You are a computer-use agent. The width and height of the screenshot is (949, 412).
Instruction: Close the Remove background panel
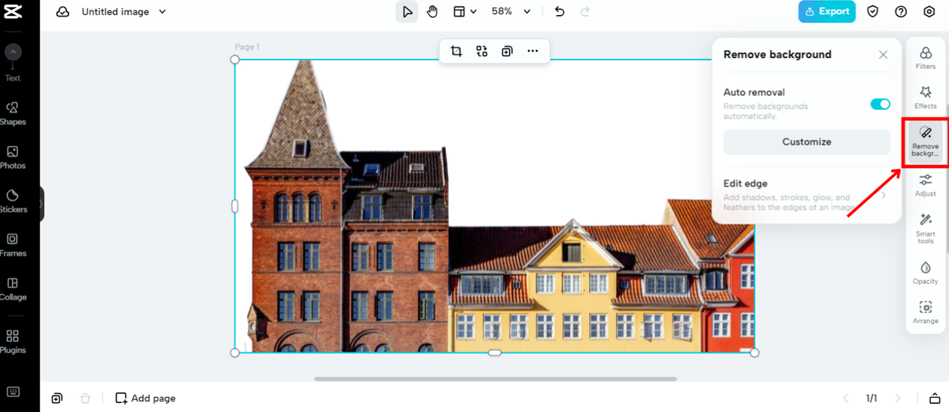point(883,54)
